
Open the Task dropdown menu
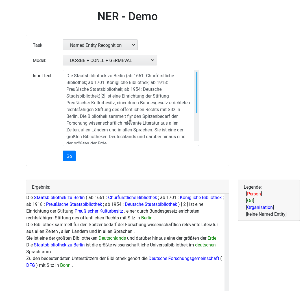coord(100,45)
